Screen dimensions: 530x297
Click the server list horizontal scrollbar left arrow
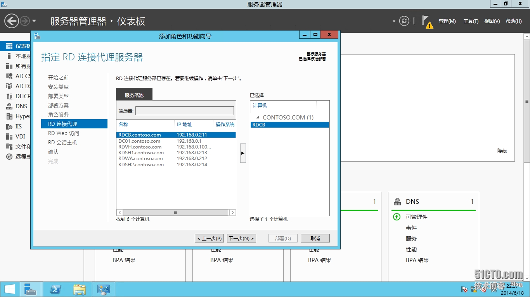pyautogui.click(x=120, y=213)
